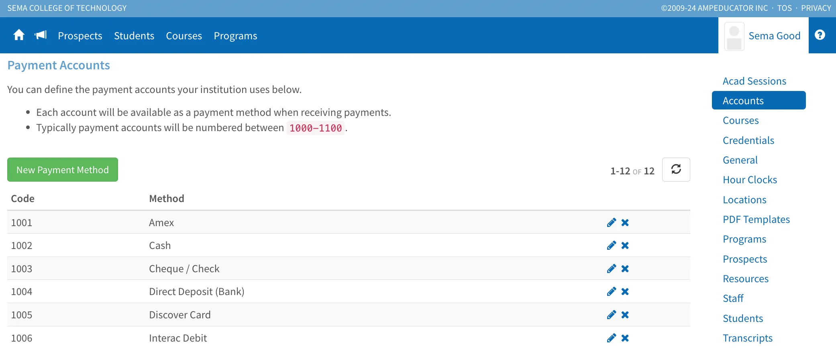
Task: Open the PRIVACY link
Action: 816,8
